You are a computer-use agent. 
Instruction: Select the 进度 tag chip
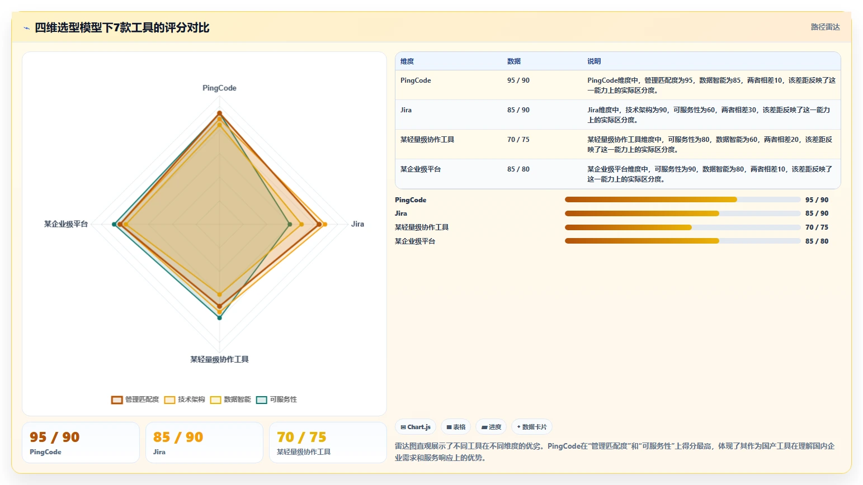[491, 427]
